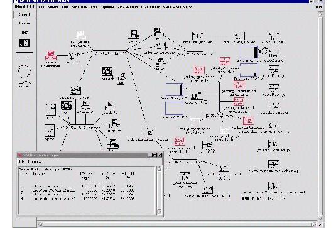Click report window scrollbar up arrow
Viewport: 336px width, 228px height.
[x=160, y=168]
